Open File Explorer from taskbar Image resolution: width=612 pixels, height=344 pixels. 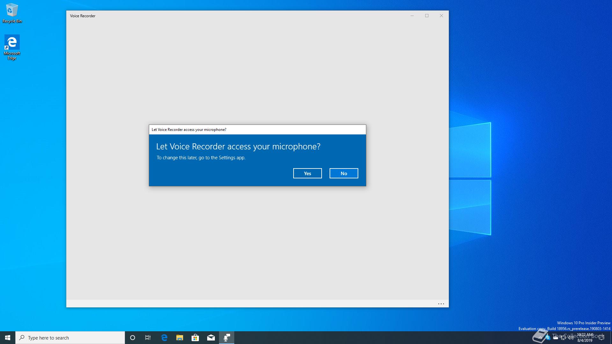(180, 338)
